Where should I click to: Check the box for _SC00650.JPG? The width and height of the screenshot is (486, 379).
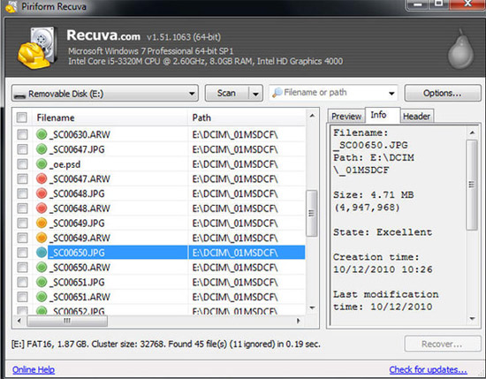[22, 253]
